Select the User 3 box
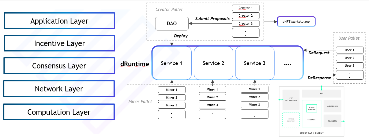This screenshot has height=138, width=369. 350,66
